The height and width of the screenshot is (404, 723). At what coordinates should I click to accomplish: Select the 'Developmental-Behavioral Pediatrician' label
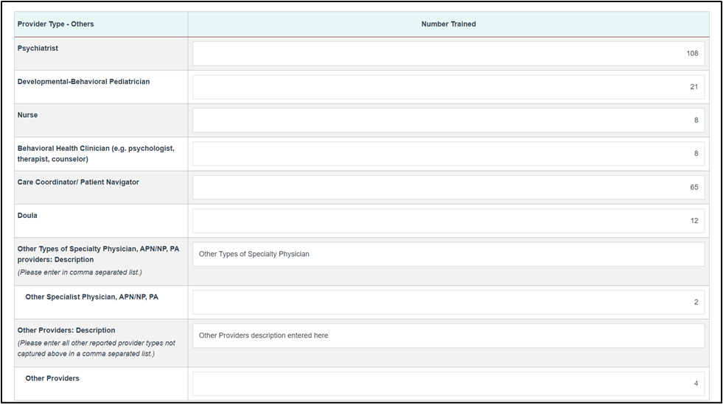[83, 82]
